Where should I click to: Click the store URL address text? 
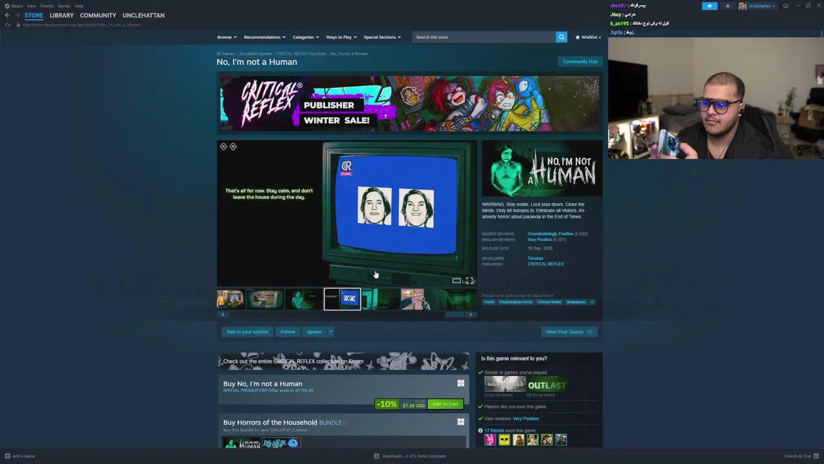(82, 24)
